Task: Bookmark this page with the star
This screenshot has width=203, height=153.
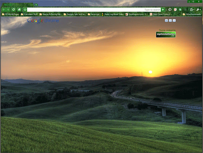Action: point(25,10)
